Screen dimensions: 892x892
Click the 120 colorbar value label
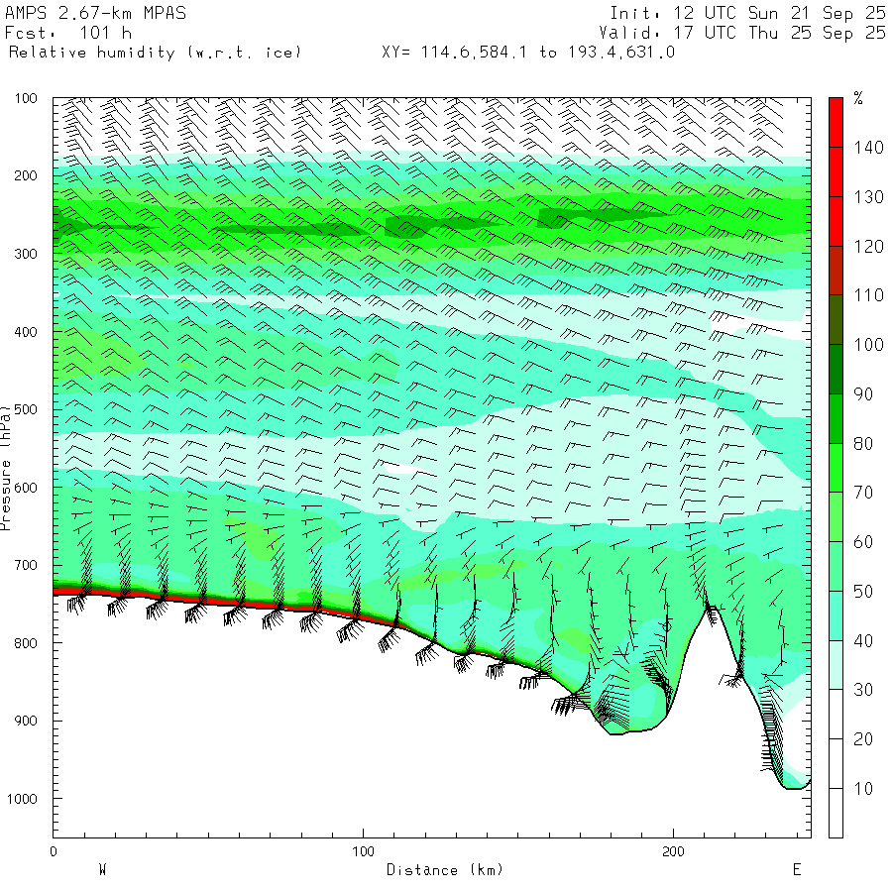(x=868, y=247)
